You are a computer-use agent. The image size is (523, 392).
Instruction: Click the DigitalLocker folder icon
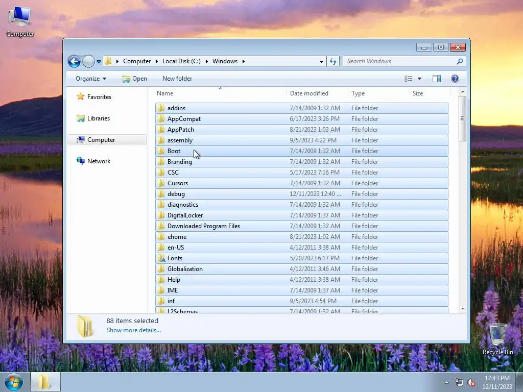pos(161,215)
